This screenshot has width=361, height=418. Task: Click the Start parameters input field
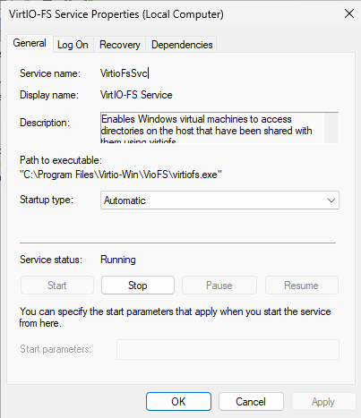(x=228, y=349)
